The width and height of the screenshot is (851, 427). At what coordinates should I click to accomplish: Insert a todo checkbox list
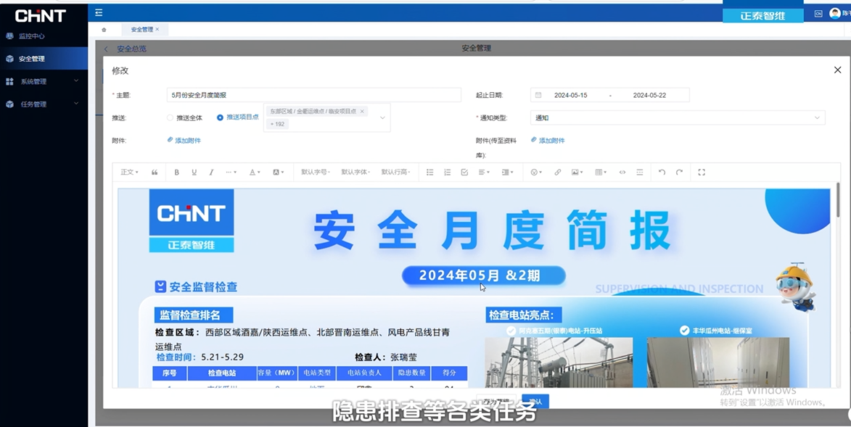(464, 172)
